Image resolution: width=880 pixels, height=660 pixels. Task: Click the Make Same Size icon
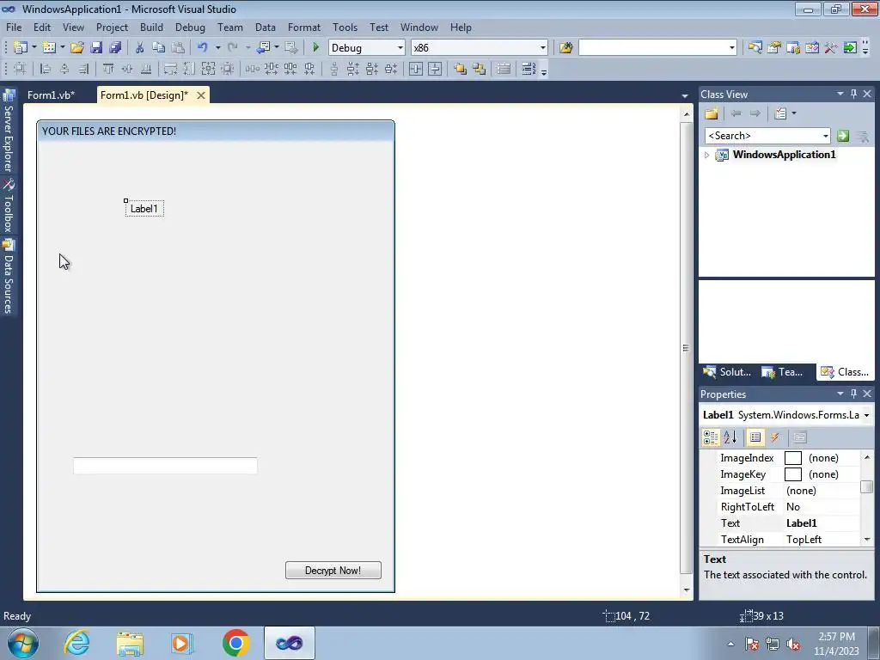(x=208, y=69)
